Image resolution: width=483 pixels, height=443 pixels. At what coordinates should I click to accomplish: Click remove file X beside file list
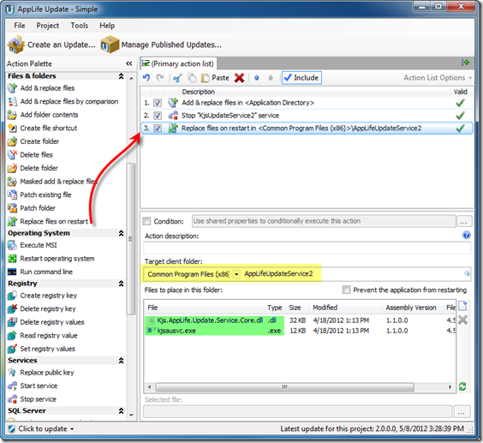(462, 320)
